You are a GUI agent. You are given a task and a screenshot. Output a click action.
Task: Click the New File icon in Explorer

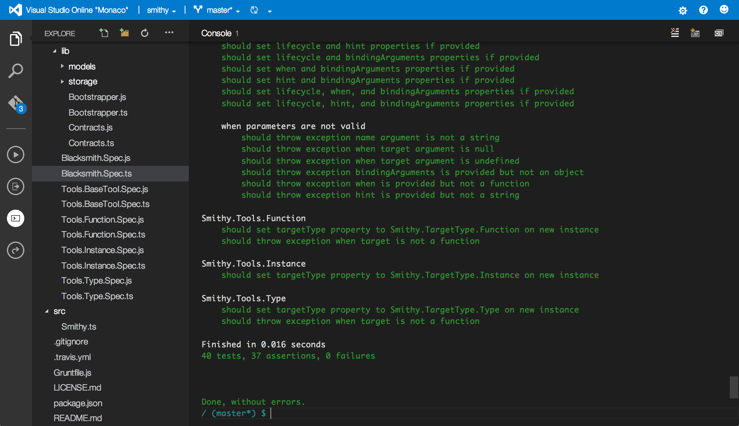[x=104, y=33]
